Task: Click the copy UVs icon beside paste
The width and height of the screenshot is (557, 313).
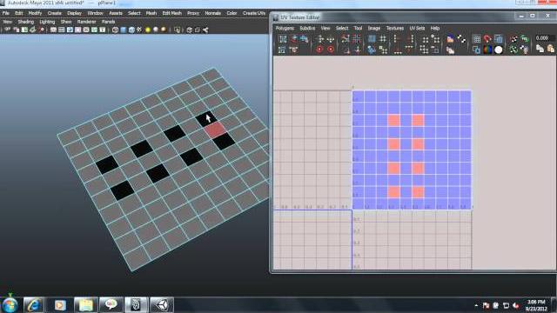Action: click(x=540, y=49)
